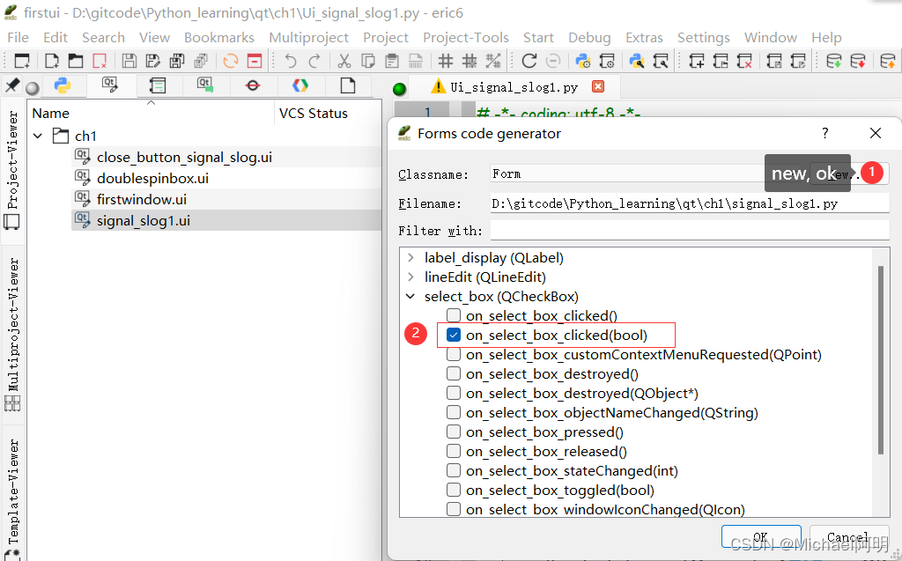902x561 pixels.
Task: Click the Save As icon with pencil
Action: 153,61
